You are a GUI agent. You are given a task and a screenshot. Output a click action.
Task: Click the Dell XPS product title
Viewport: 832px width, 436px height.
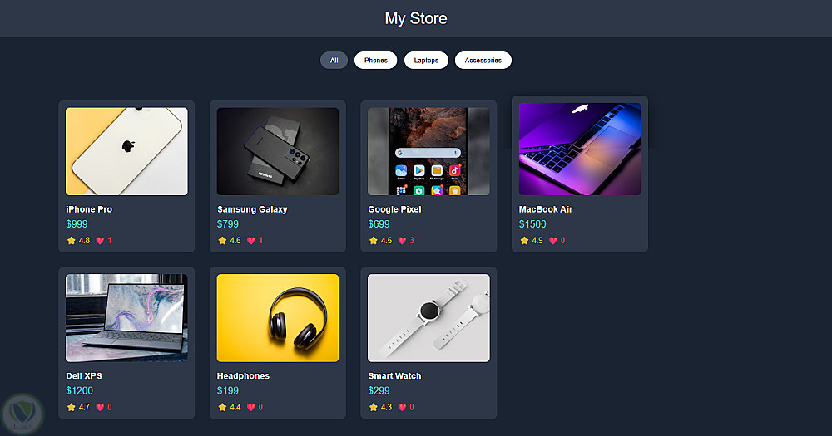[84, 375]
